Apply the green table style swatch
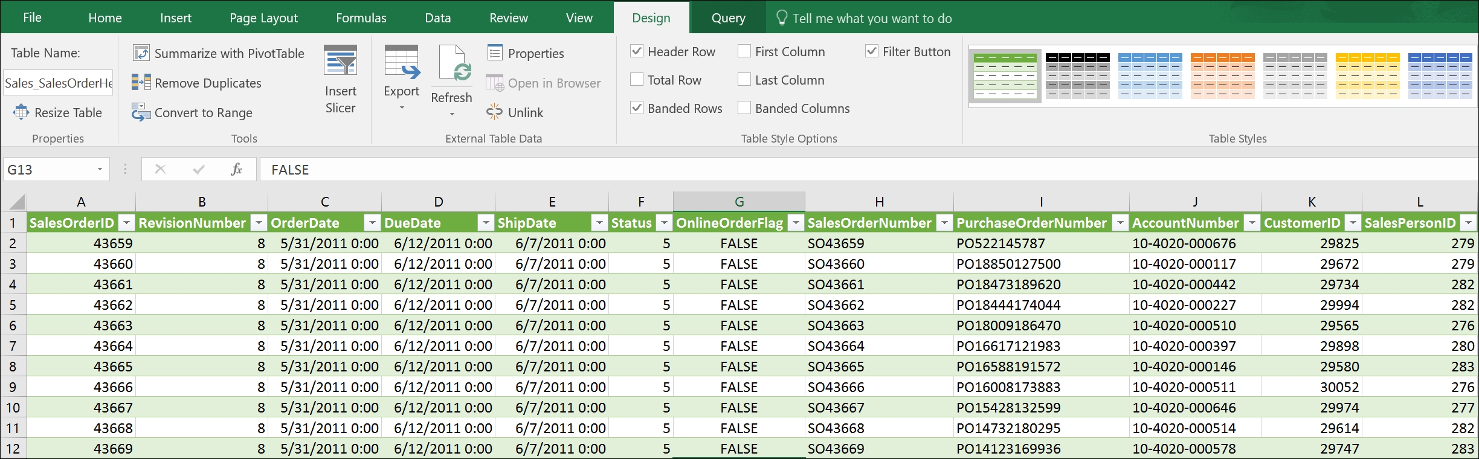The height and width of the screenshot is (459, 1479). pyautogui.click(x=1005, y=75)
